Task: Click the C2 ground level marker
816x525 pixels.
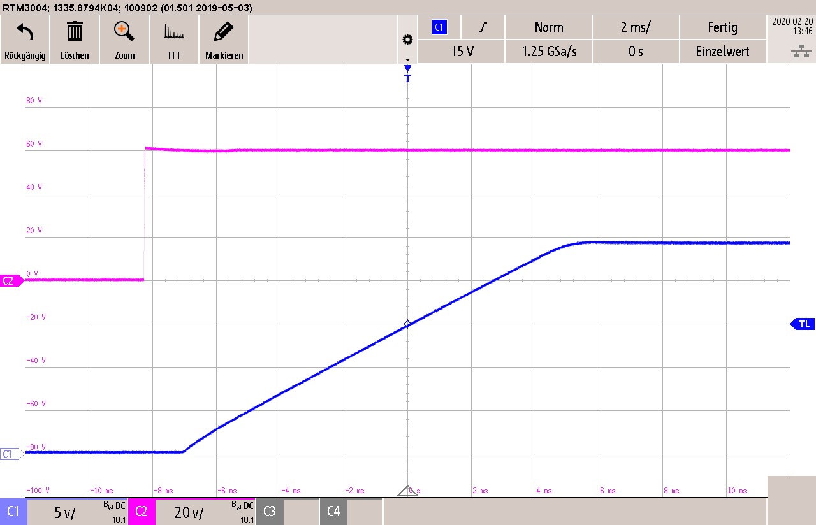Action: [x=10, y=281]
